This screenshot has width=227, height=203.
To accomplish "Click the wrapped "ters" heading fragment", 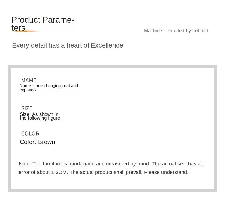I will (18, 28).
